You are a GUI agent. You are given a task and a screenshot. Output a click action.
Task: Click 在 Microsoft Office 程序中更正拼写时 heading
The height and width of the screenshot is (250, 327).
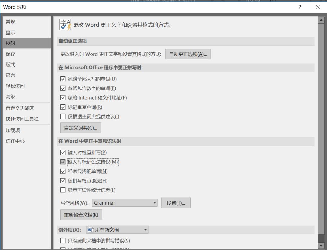[x=100, y=67]
